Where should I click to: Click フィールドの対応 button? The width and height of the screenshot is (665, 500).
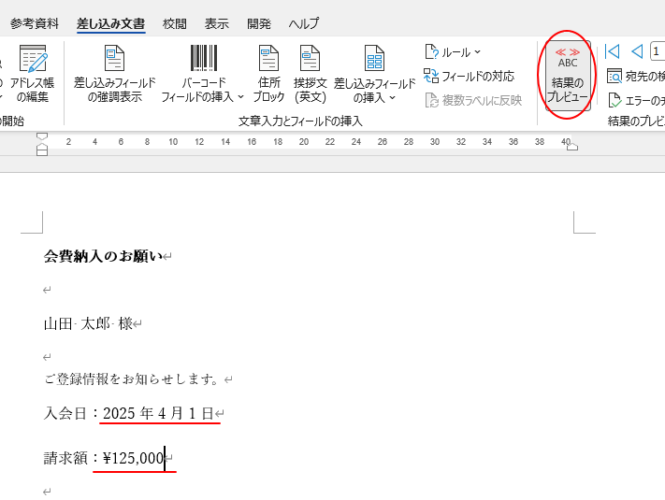click(x=470, y=77)
